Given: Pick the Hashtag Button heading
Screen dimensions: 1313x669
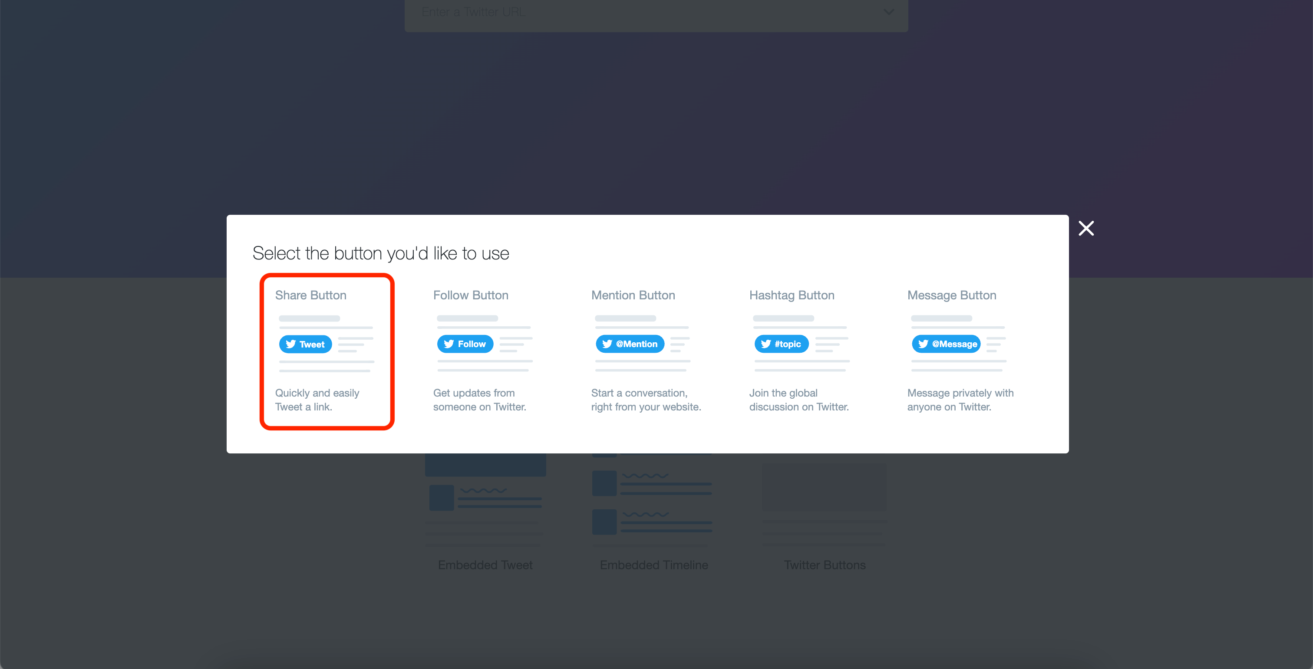Looking at the screenshot, I should (x=792, y=295).
